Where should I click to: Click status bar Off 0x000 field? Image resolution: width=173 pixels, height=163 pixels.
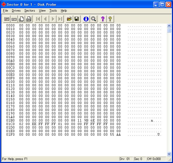coord(156,159)
